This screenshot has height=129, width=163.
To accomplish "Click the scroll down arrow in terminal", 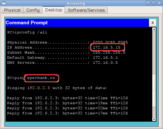I will click(154, 119).
